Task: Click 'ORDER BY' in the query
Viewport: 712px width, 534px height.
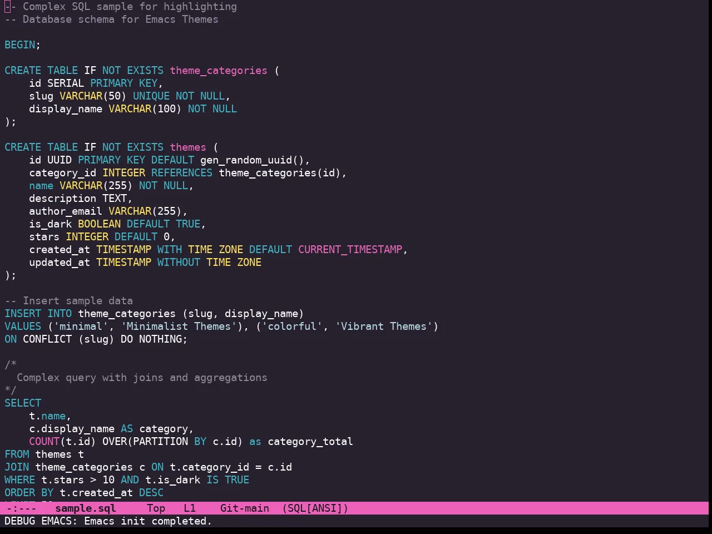Action: click(x=29, y=493)
